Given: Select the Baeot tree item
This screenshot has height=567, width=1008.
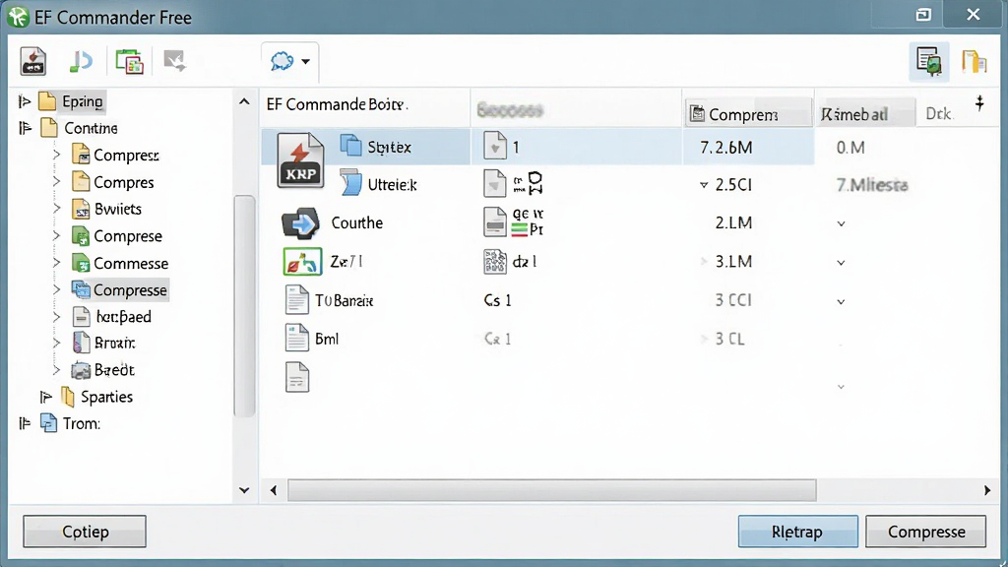Looking at the screenshot, I should tap(114, 370).
